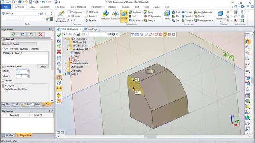Open the Loft operation
The width and height of the screenshot is (255, 143).
tap(133, 16)
